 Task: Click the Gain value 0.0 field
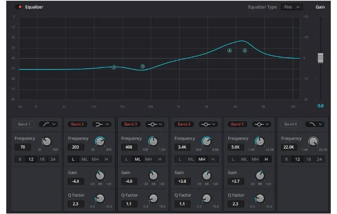coord(320,106)
